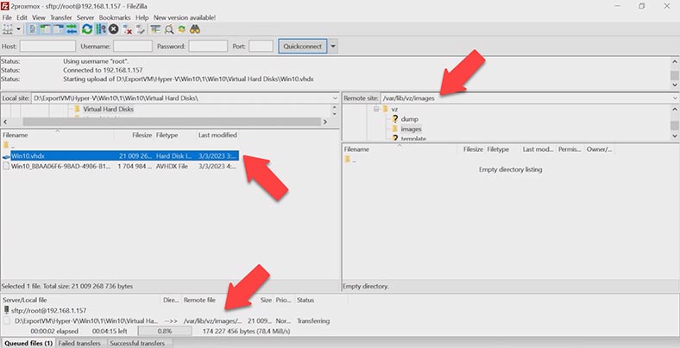Switch to the Queued files tab
The height and width of the screenshot is (348, 680).
point(28,343)
